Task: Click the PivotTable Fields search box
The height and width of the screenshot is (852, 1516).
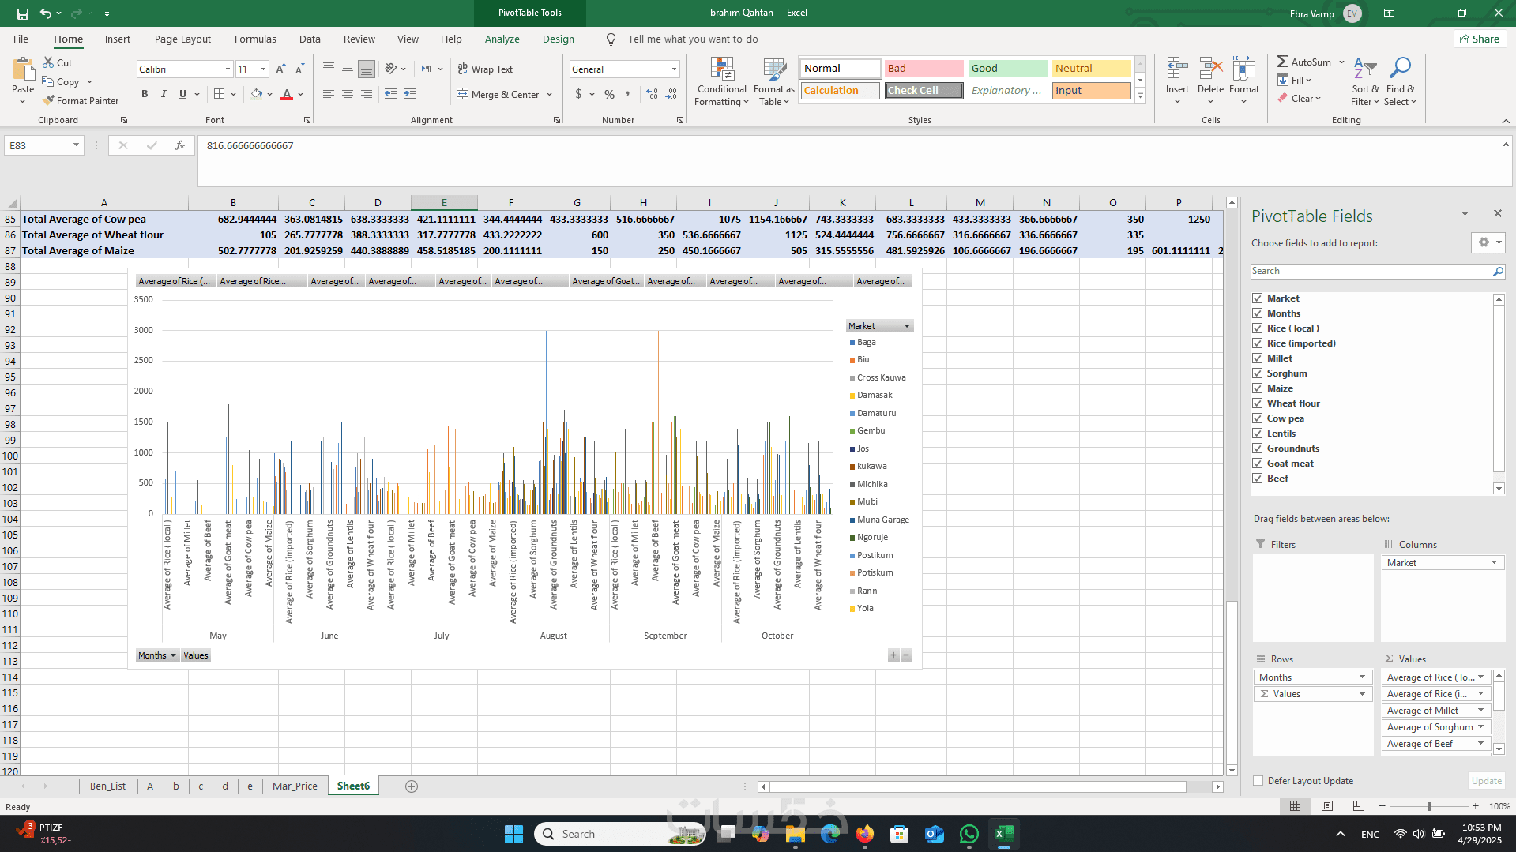Action: point(1371,271)
